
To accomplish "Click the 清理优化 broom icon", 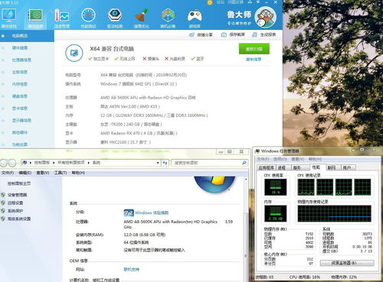I will [141, 18].
